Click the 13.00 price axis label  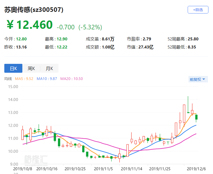pos(13,113)
